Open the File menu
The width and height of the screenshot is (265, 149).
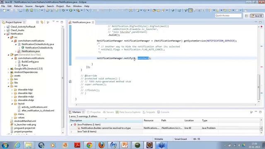(x=3, y=6)
